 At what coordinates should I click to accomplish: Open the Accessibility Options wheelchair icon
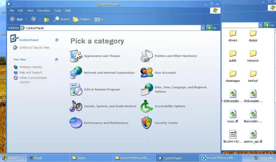146,106
